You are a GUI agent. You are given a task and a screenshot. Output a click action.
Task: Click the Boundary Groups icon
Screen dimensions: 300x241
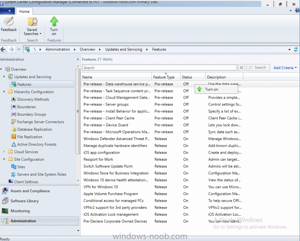[x=14, y=114]
